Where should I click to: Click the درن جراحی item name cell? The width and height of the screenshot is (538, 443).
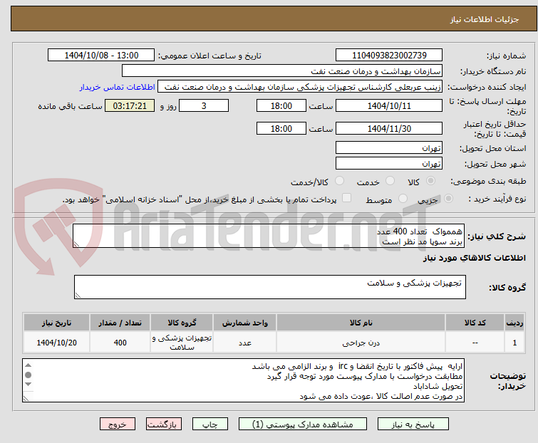tap(361, 342)
